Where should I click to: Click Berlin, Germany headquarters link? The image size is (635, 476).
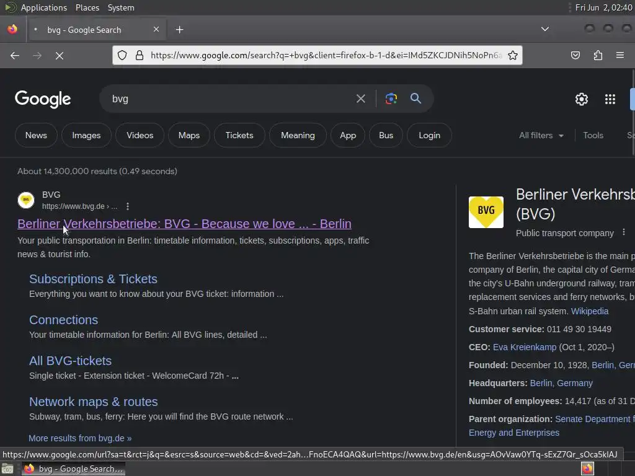[x=561, y=383]
